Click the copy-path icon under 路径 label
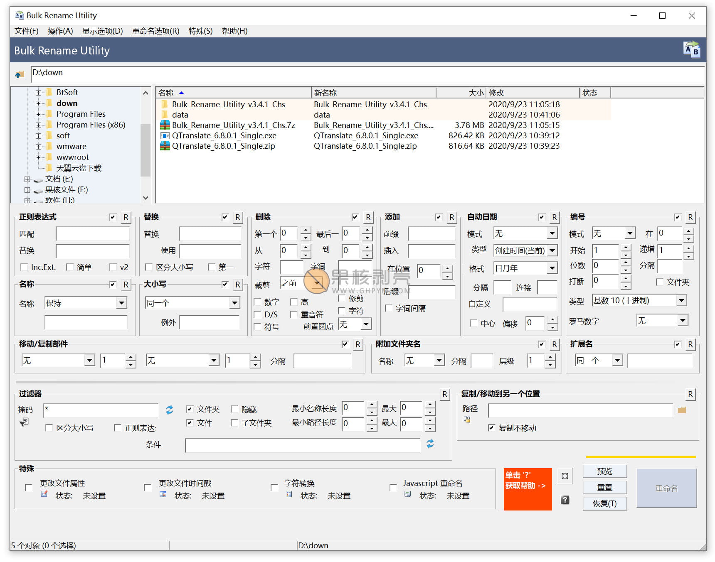Image resolution: width=715 pixels, height=562 pixels. click(466, 420)
